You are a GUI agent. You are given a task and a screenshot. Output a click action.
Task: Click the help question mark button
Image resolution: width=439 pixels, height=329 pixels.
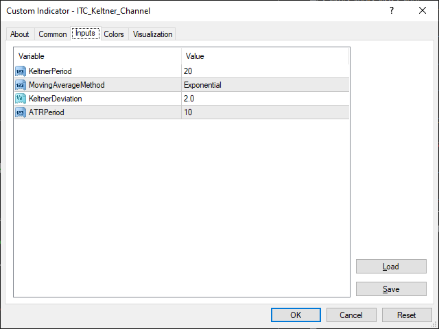click(392, 11)
